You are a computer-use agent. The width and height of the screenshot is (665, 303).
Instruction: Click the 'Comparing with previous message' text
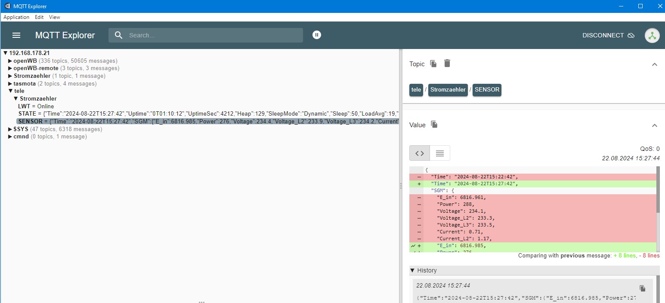(x=564, y=255)
